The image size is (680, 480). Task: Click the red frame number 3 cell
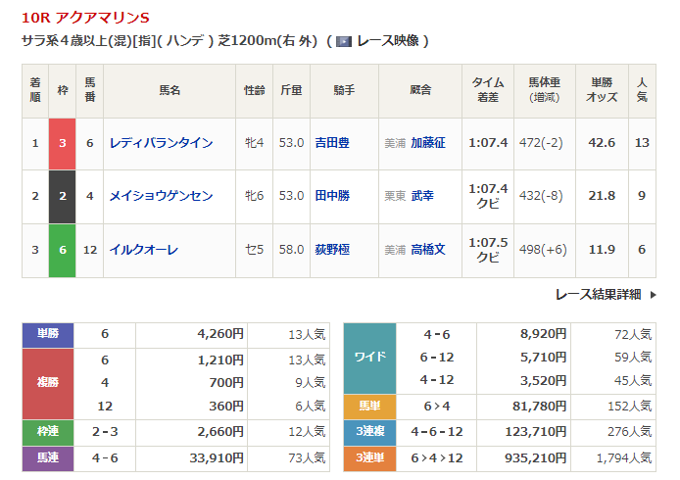(x=62, y=143)
